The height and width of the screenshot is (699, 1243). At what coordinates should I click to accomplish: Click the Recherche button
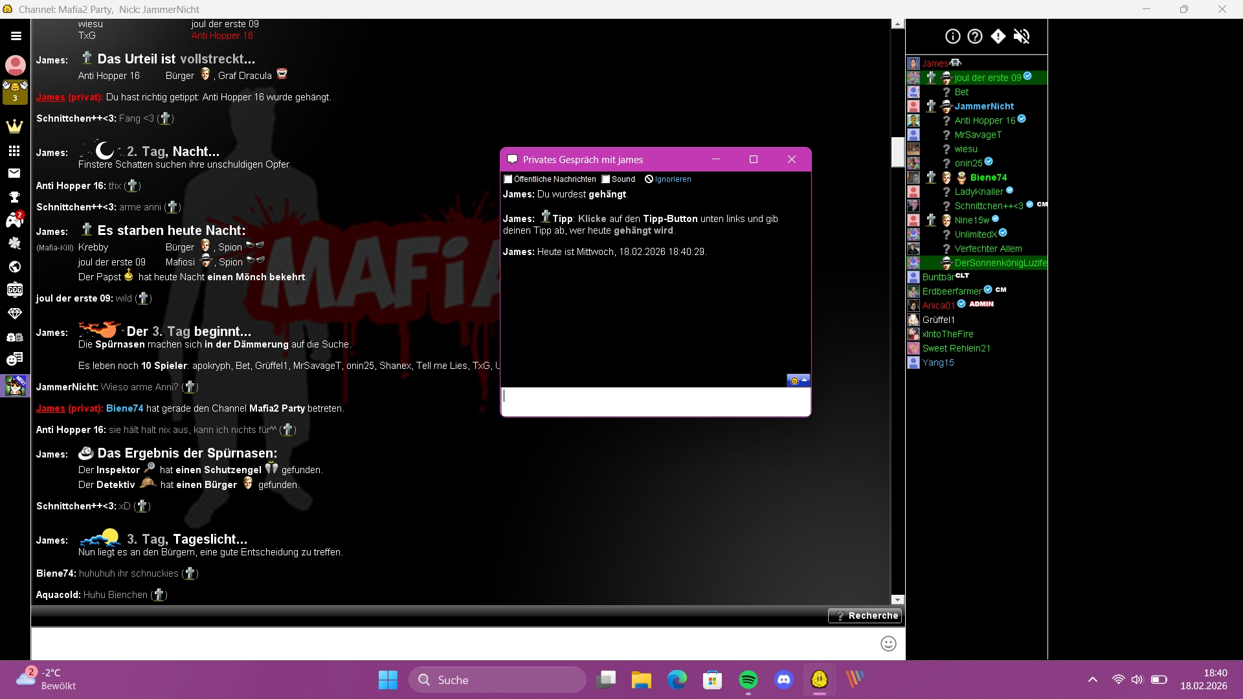(x=865, y=616)
